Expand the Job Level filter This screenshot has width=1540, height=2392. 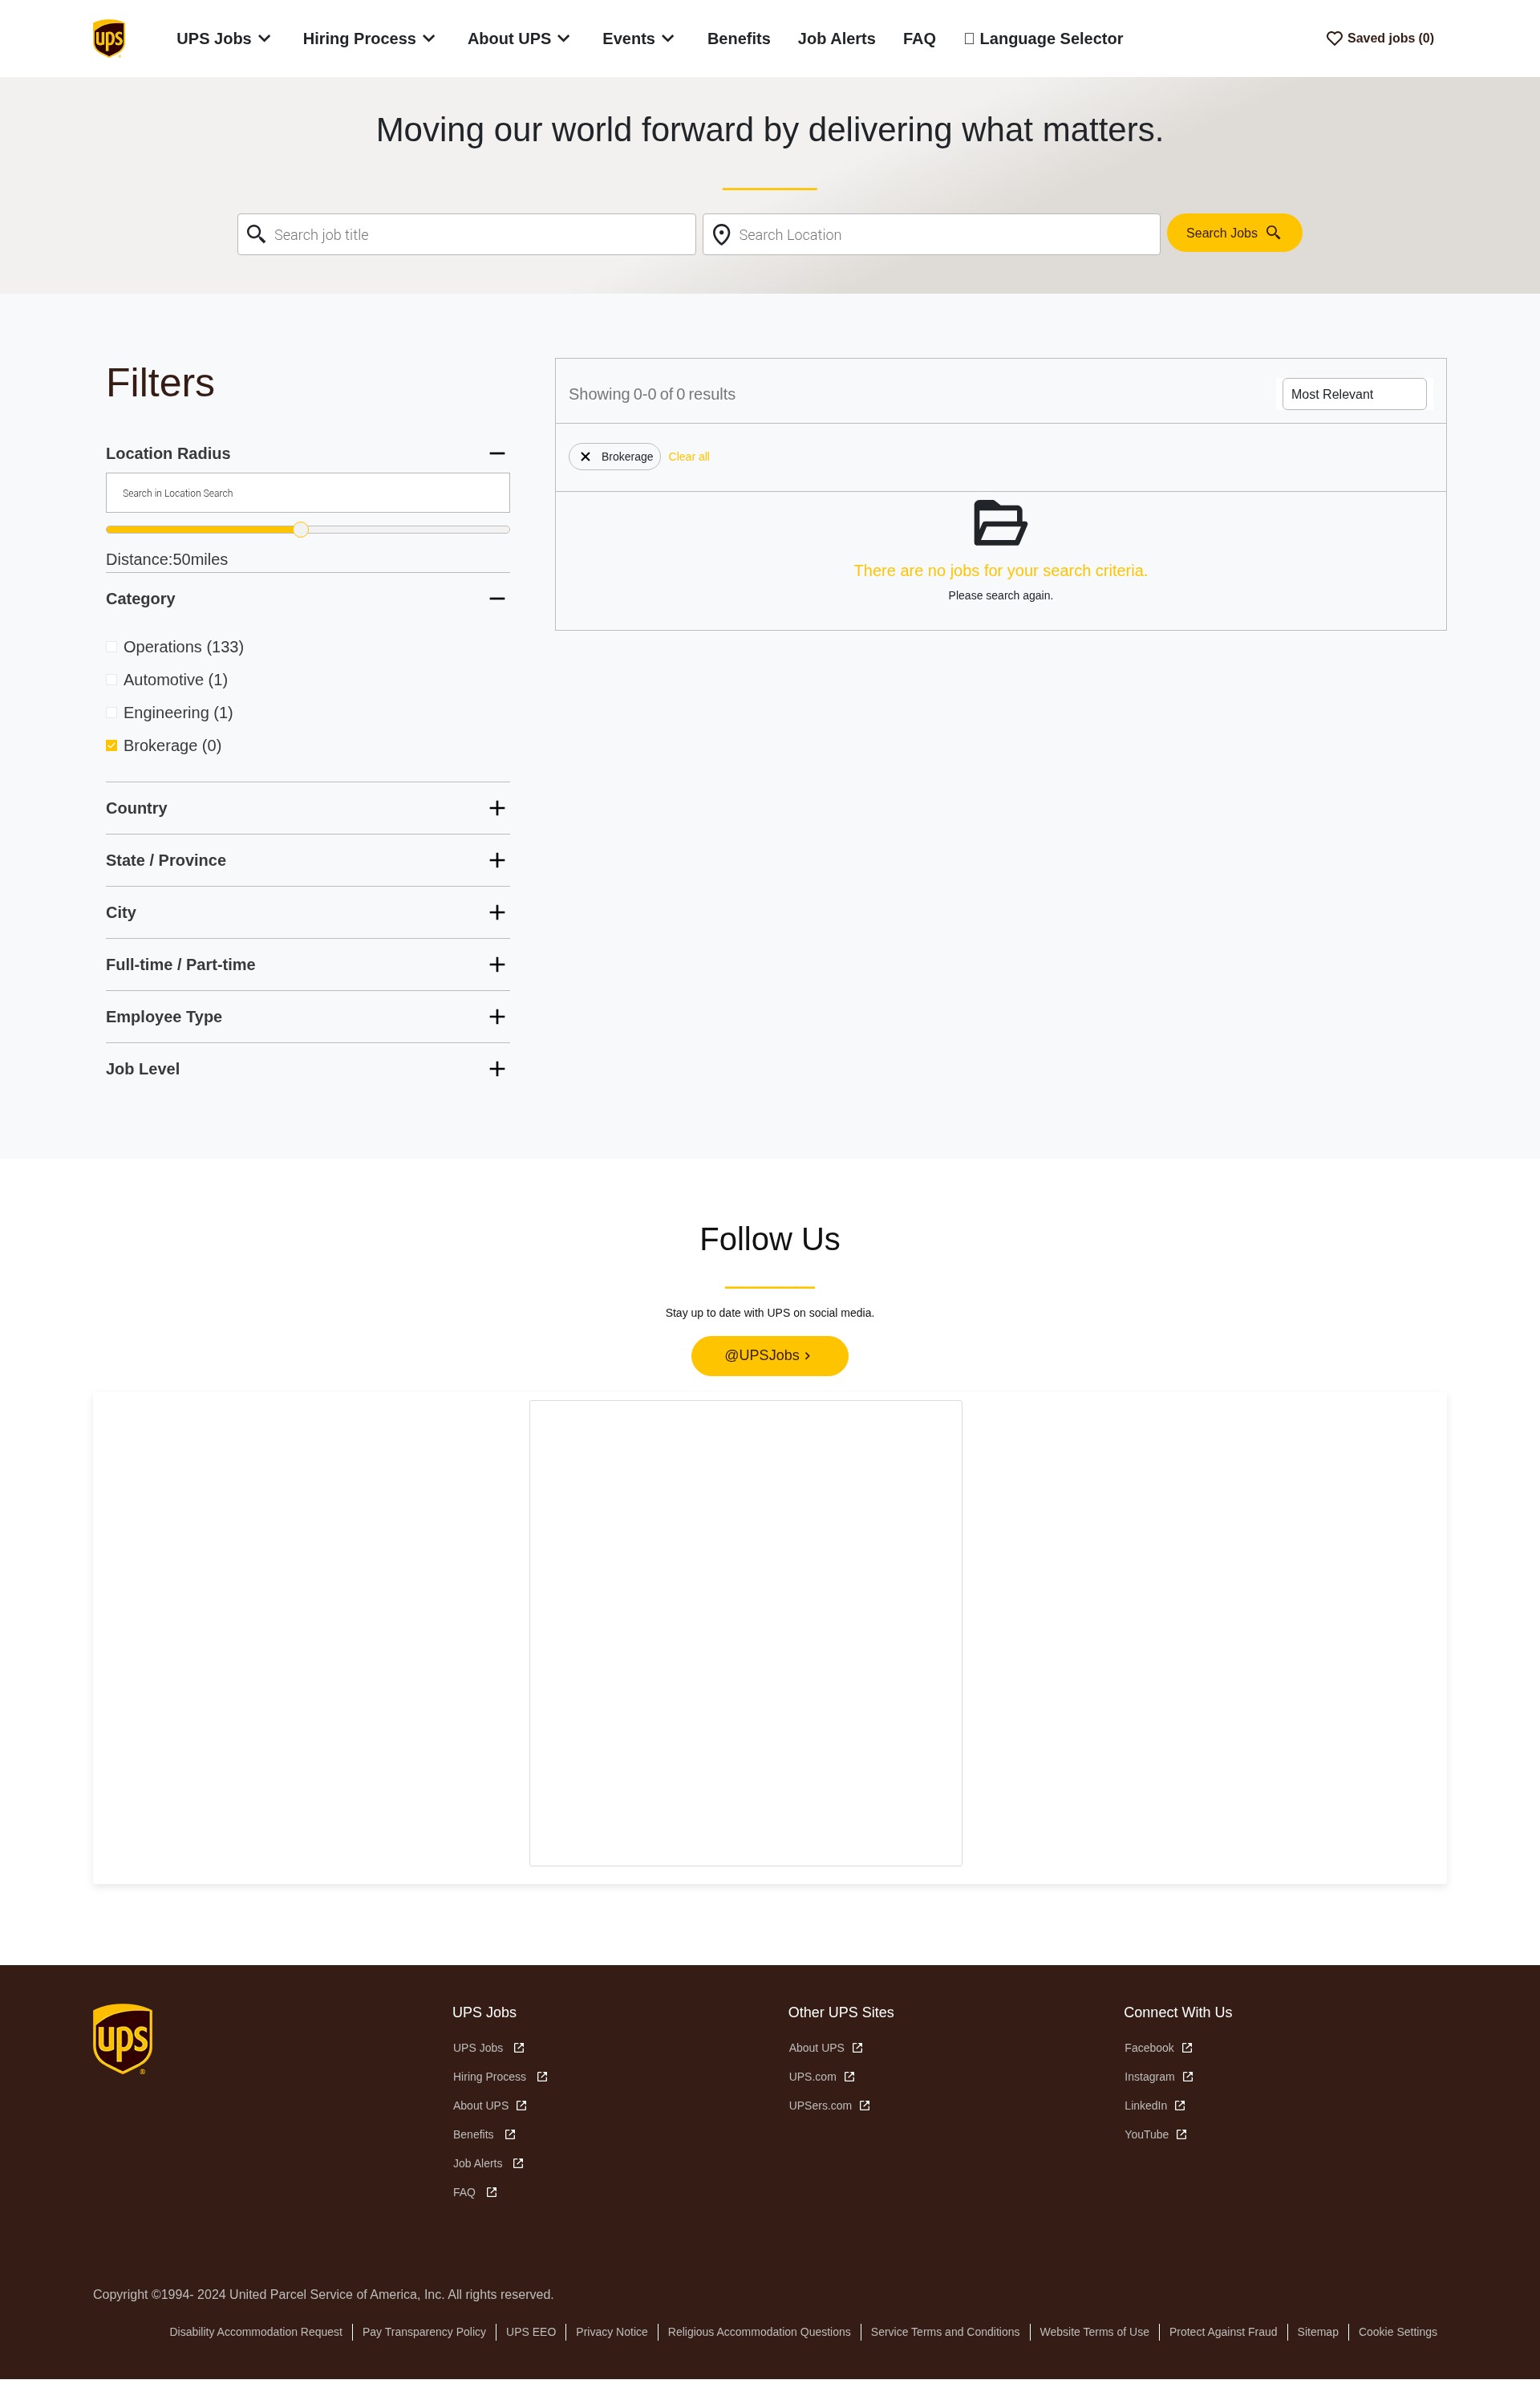497,1069
